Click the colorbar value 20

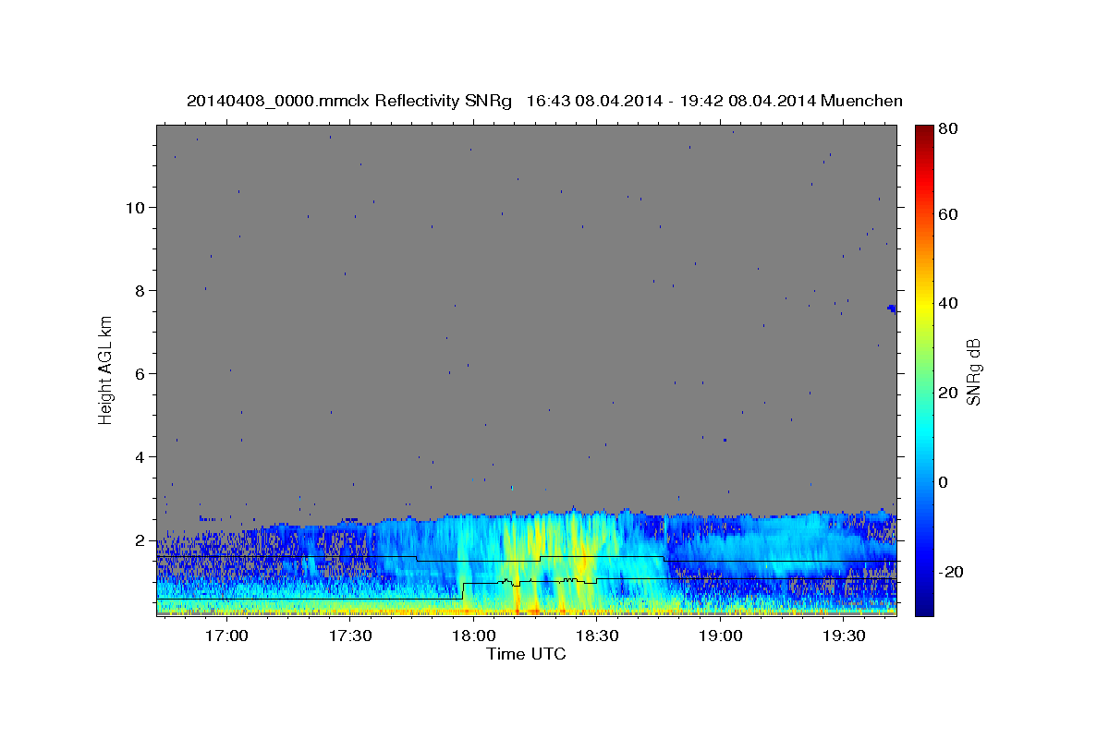coord(950,393)
